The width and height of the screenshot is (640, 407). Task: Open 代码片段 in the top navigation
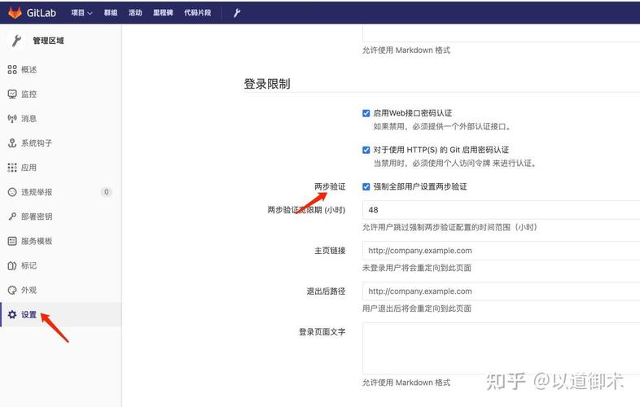(198, 13)
